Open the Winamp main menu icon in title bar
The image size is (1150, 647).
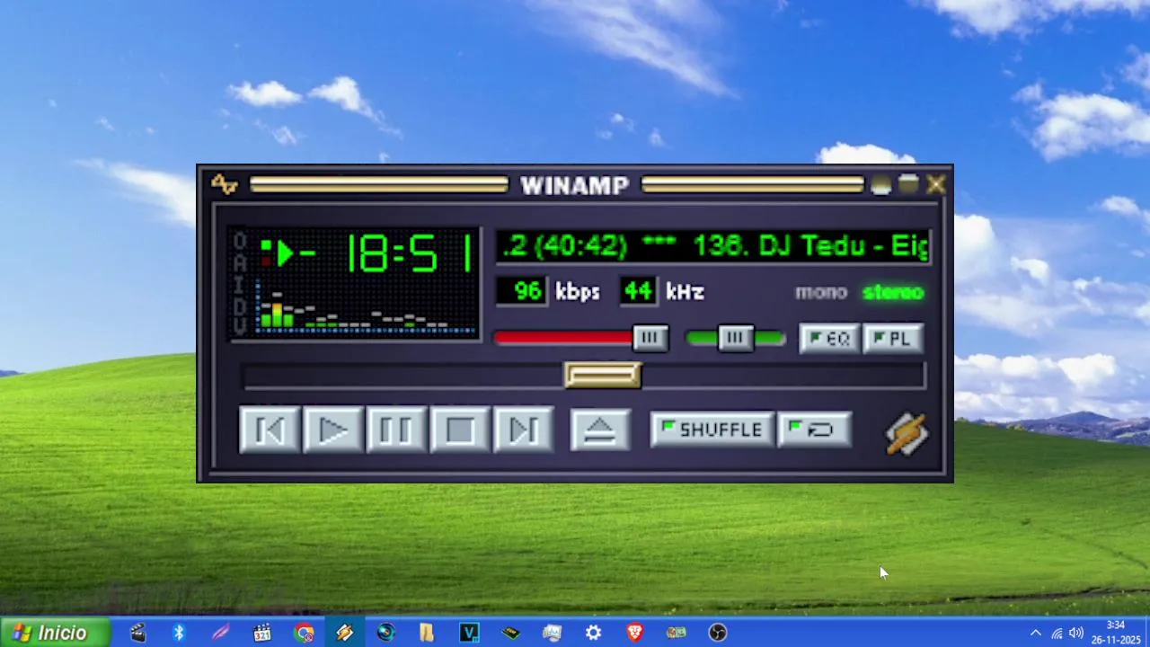pyautogui.click(x=225, y=185)
